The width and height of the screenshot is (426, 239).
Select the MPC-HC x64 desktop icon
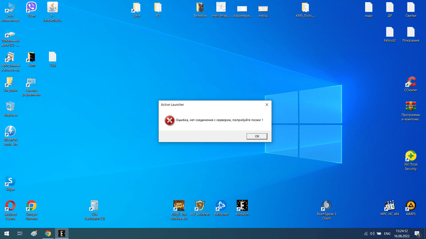(389, 206)
